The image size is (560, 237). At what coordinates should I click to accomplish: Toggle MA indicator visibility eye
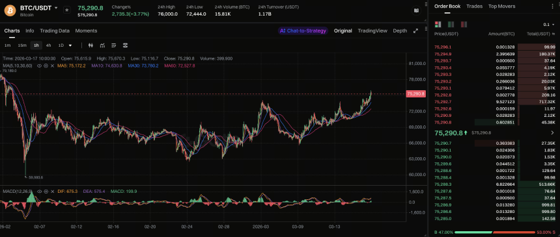[x=40, y=66]
